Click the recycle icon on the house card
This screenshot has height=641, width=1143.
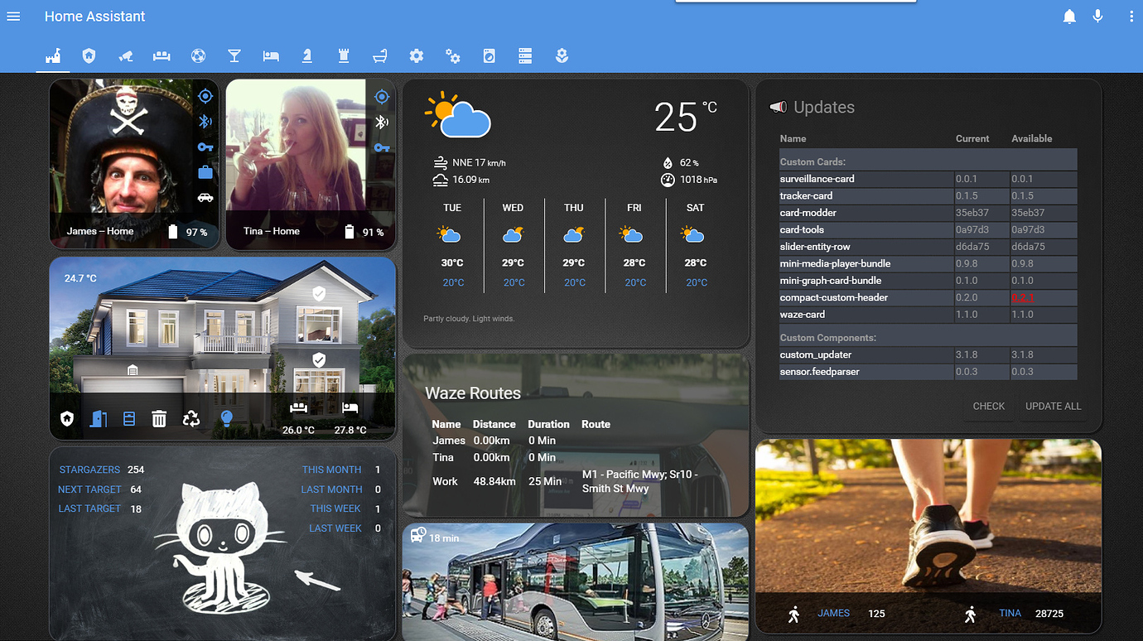tap(191, 419)
